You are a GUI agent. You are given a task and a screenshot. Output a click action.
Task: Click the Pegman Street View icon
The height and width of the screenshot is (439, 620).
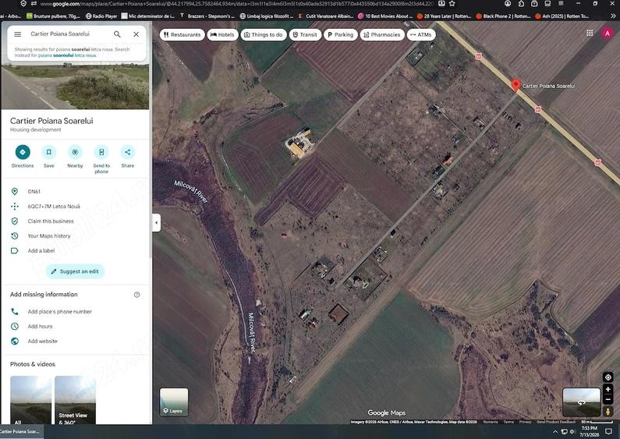tap(608, 412)
